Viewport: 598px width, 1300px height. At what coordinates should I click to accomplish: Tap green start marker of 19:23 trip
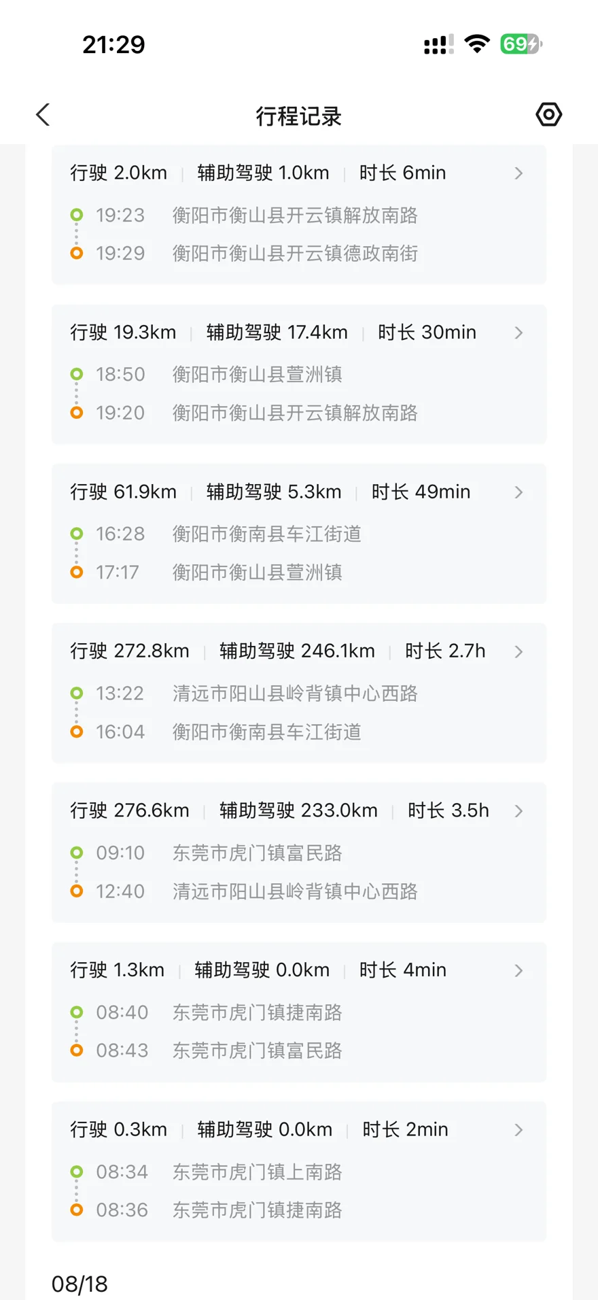click(77, 215)
